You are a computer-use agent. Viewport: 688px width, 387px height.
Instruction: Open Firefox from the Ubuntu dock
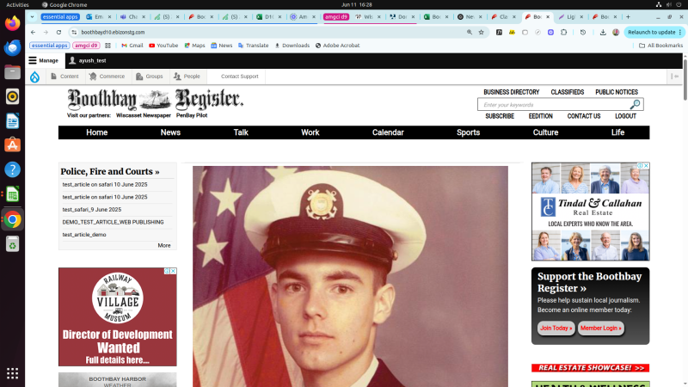click(x=12, y=23)
